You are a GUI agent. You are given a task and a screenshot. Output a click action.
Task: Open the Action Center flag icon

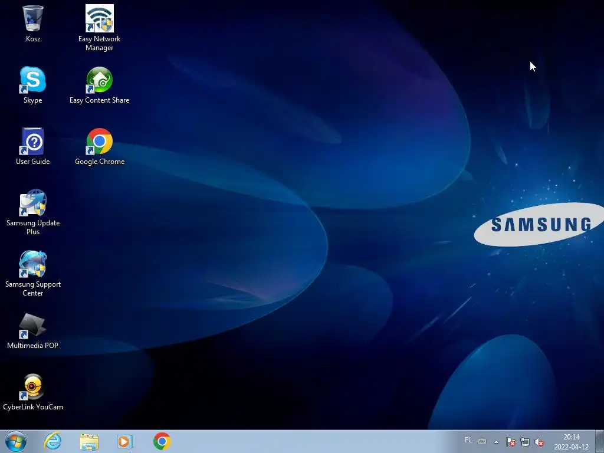[x=510, y=442]
